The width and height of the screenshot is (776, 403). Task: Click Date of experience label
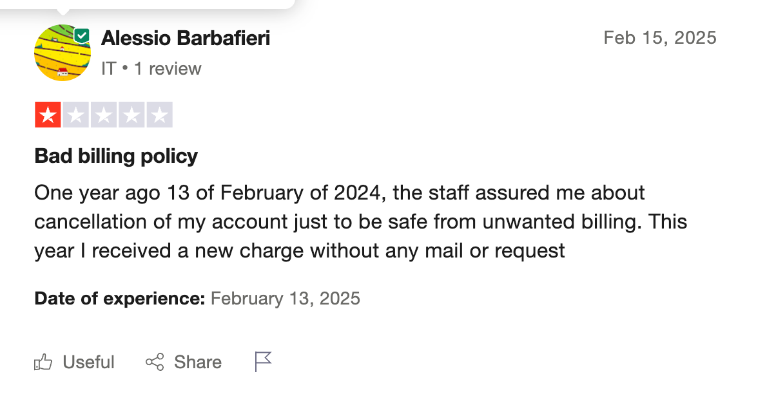pos(119,299)
